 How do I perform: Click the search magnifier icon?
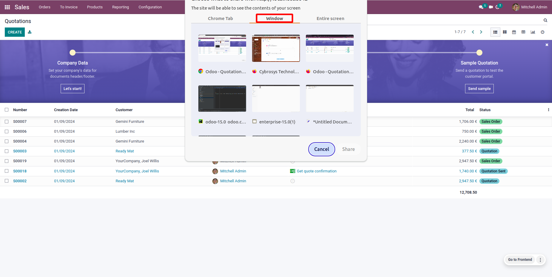pyautogui.click(x=545, y=20)
